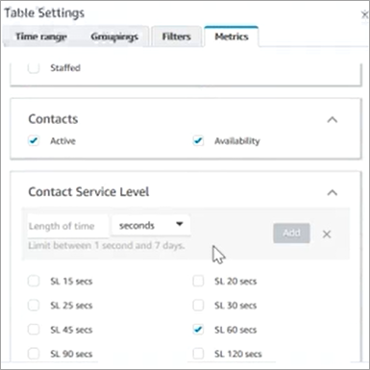
Task: Select the Metrics tab
Action: pyautogui.click(x=232, y=37)
